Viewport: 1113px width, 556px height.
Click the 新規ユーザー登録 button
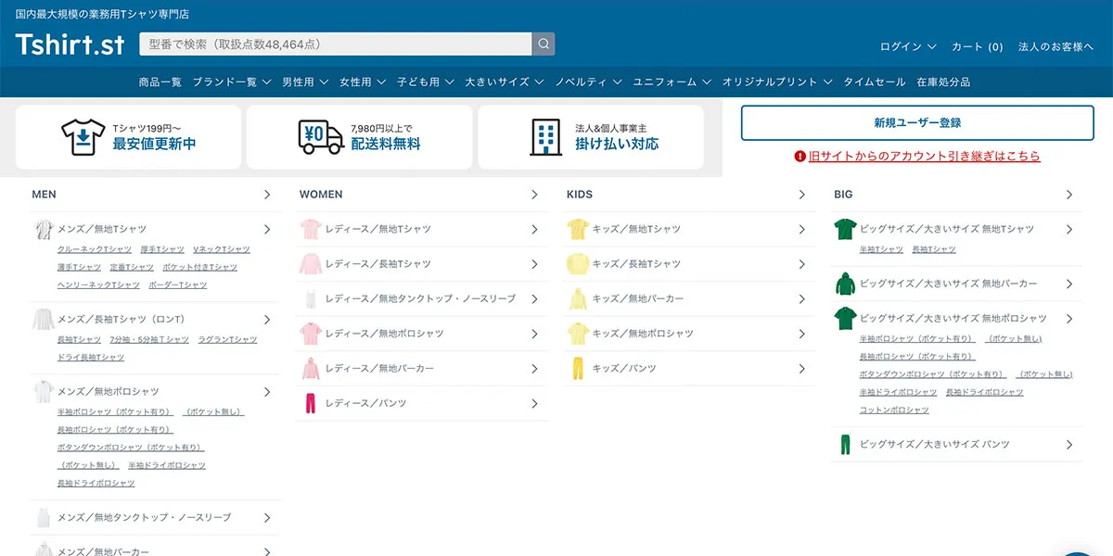[x=917, y=123]
